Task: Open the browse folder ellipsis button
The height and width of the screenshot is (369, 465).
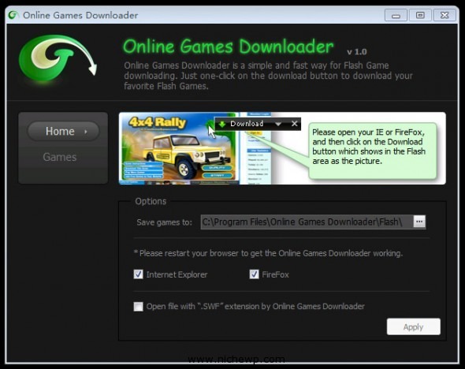Action: [419, 222]
